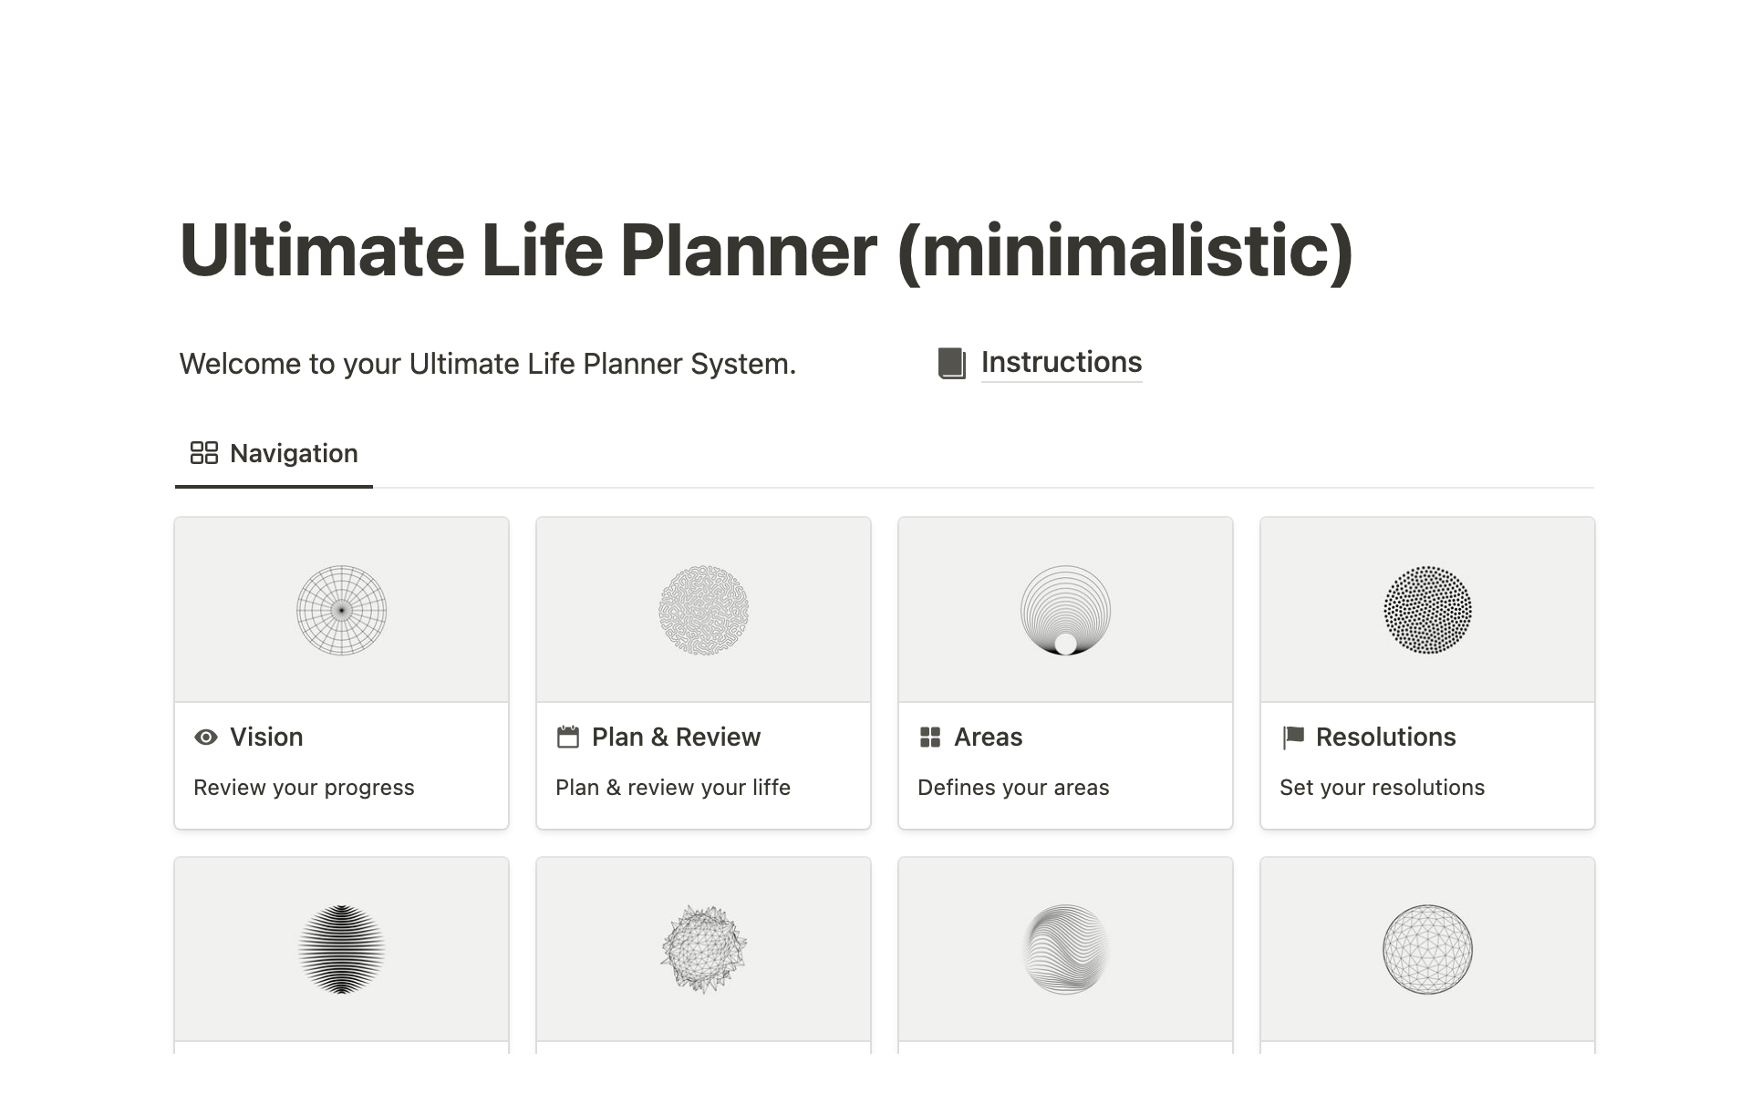Click the calendar icon on Plan & Review card
This screenshot has height=1094, width=1751.
pyautogui.click(x=568, y=737)
